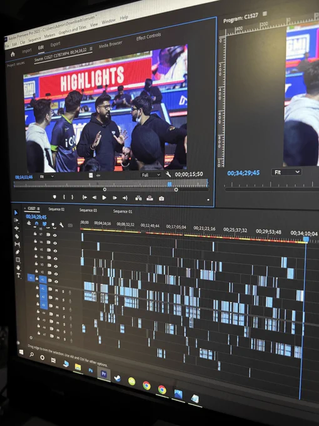The height and width of the screenshot is (426, 319).
Task: Click Go to Out in Source monitor
Action: 125,198
